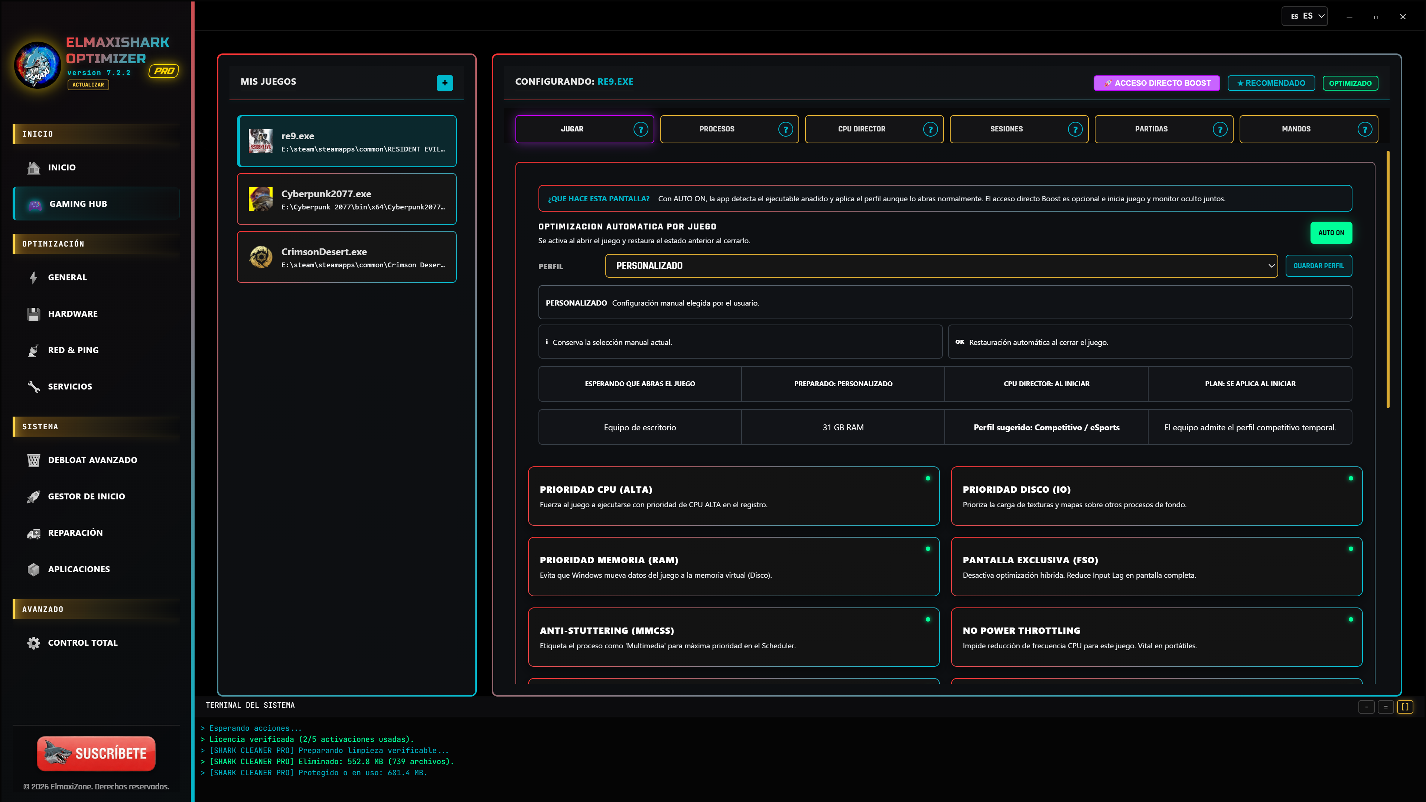Expand the PERSONALIZADO profile dropdown

(x=941, y=266)
